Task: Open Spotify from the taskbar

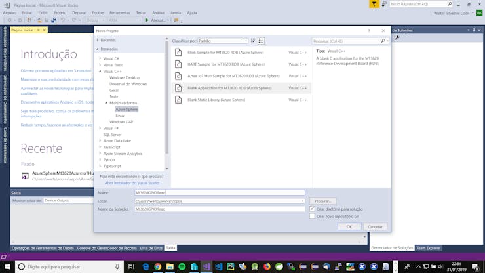Action: click(x=182, y=267)
